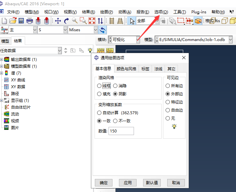The height and width of the screenshot is (192, 236).
Task: Select the Box zoom tool
Action: 83,21
